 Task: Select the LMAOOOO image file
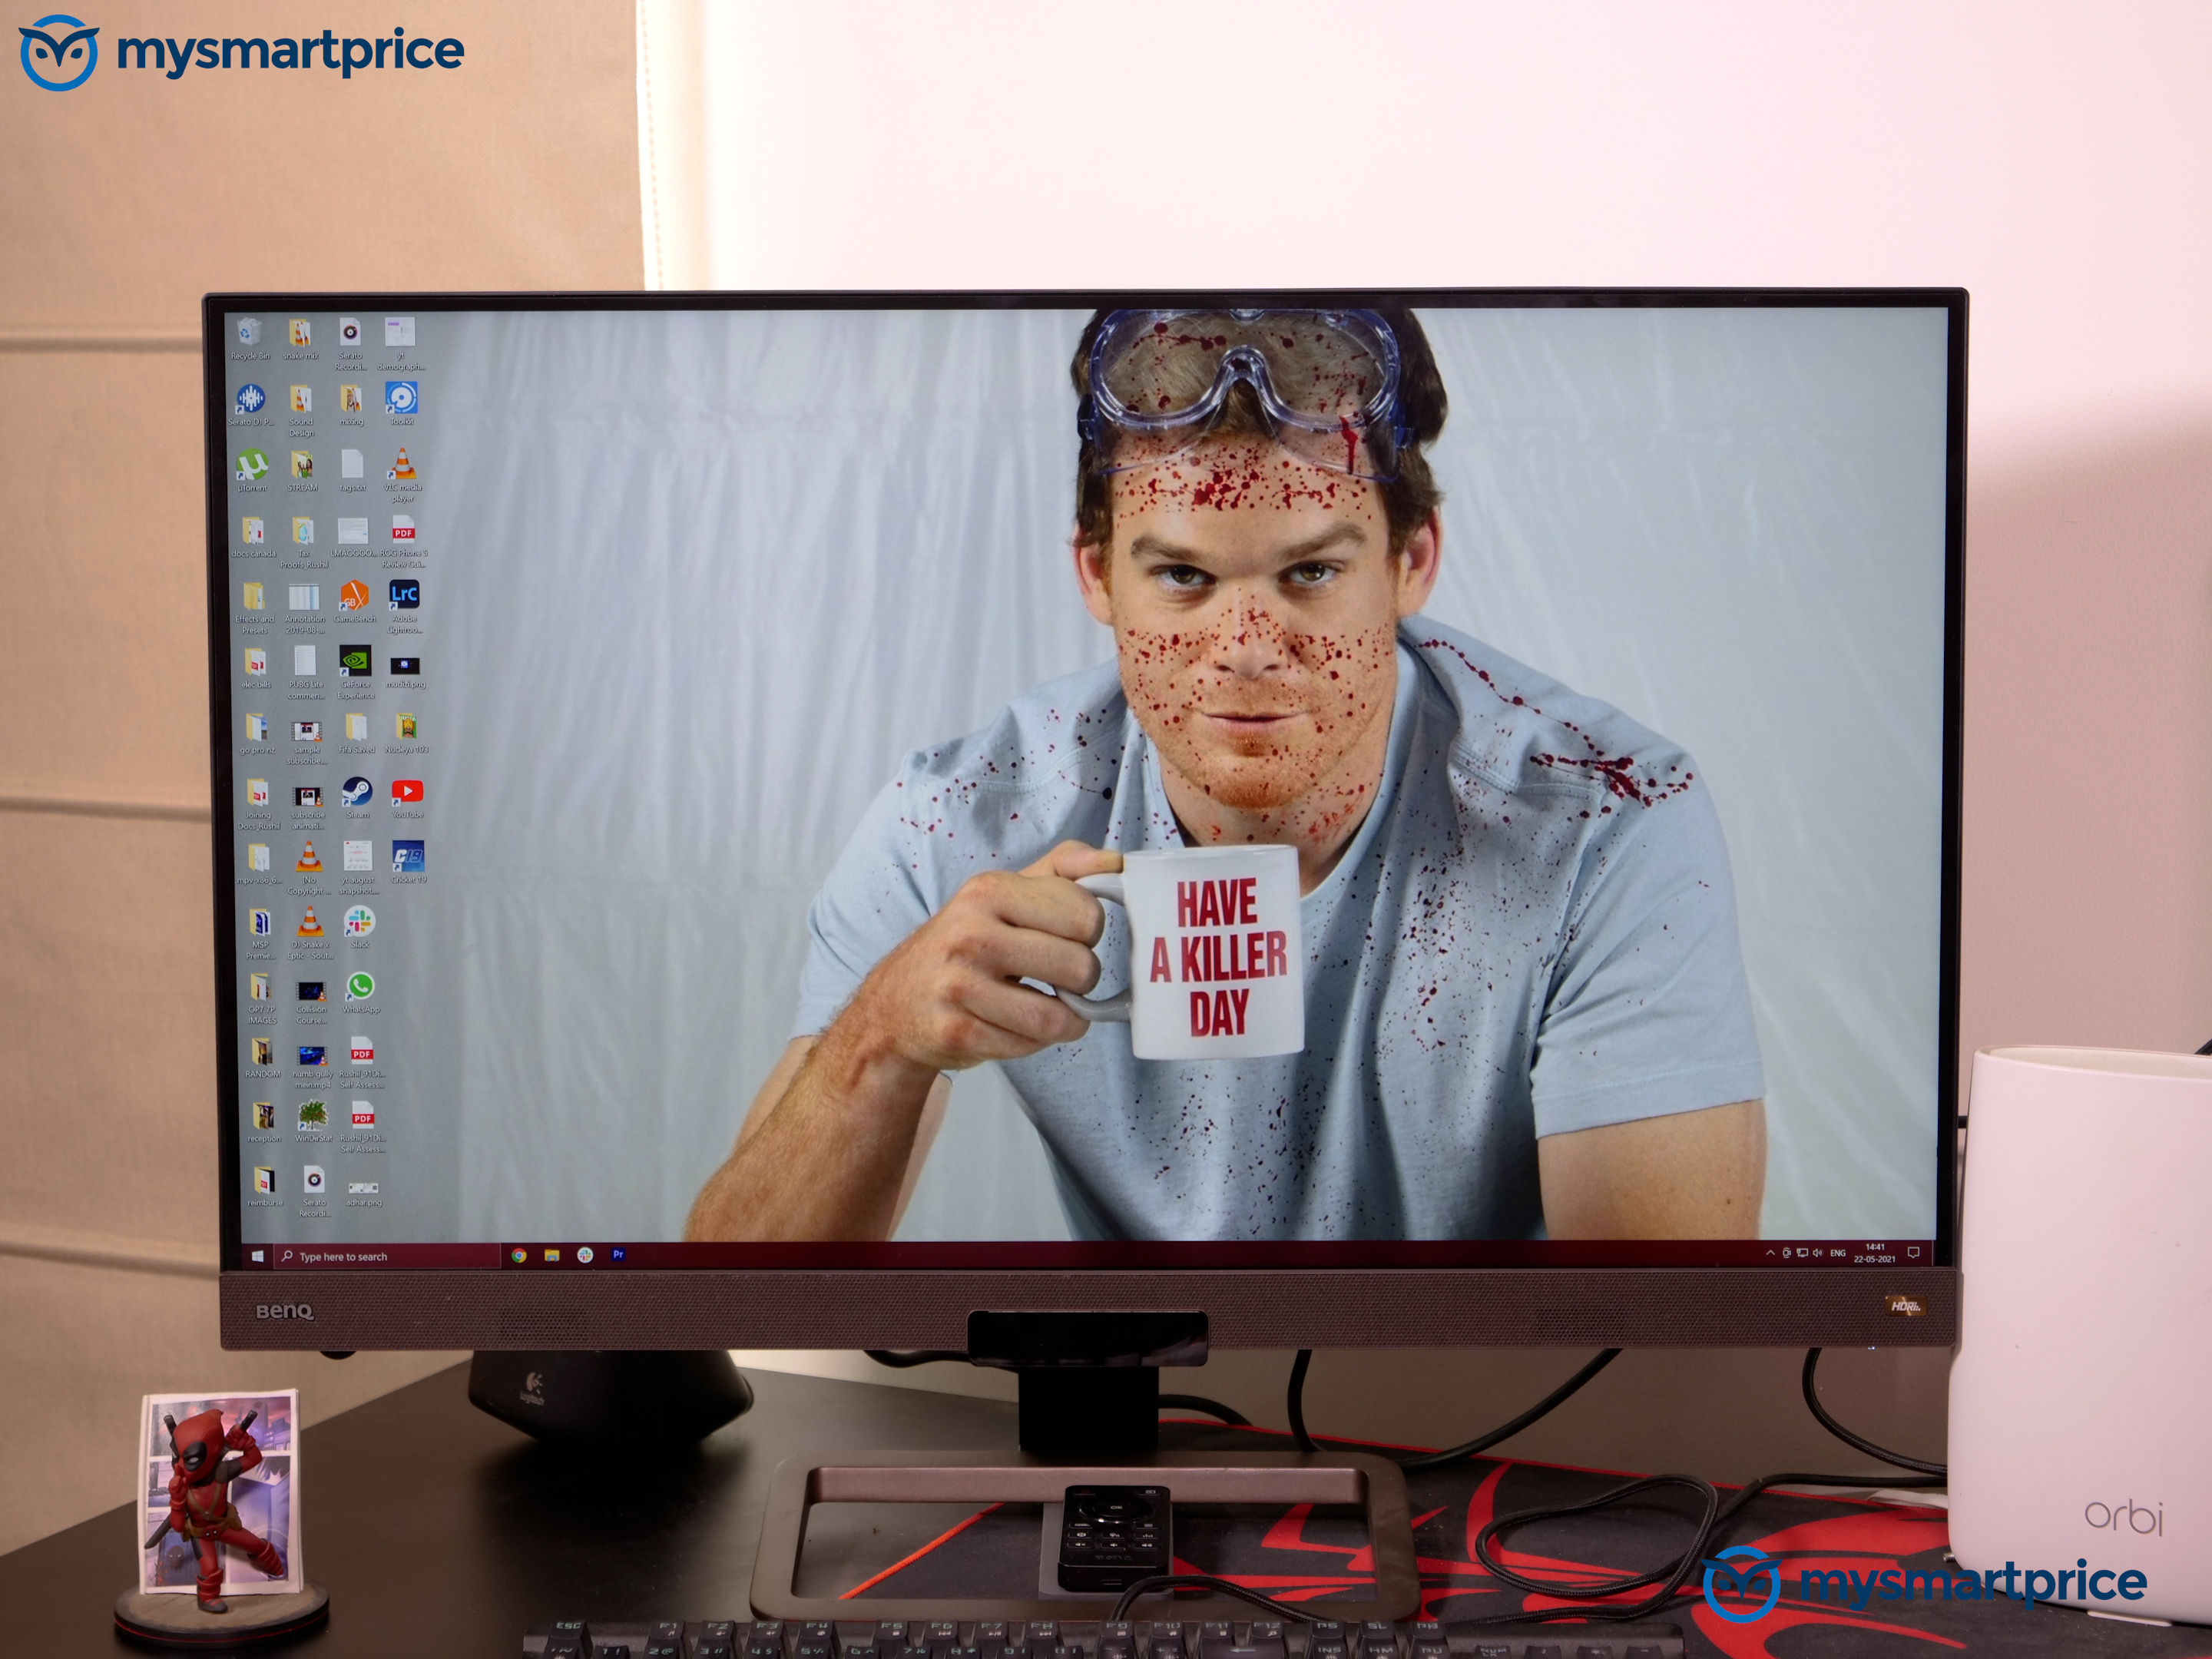click(353, 537)
